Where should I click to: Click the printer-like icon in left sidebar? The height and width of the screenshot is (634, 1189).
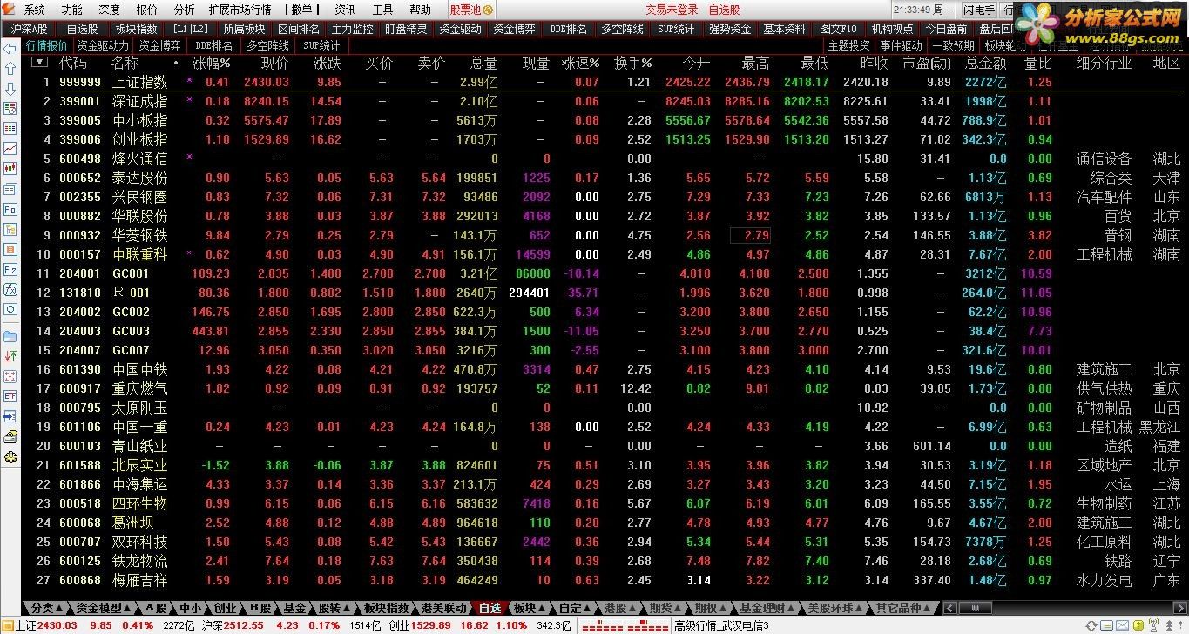pos(10,435)
